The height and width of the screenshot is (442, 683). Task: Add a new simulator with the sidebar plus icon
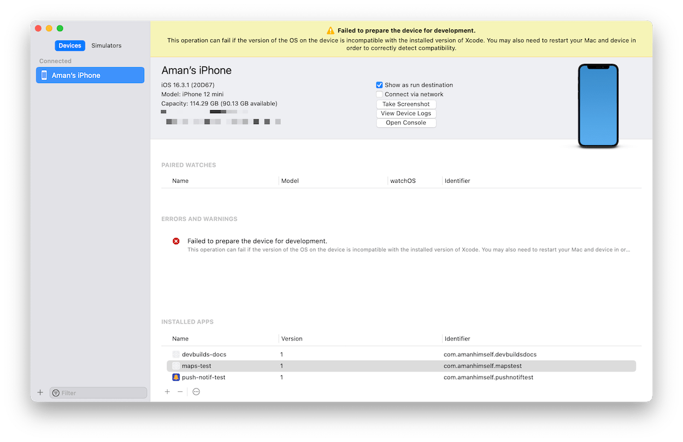pos(40,392)
